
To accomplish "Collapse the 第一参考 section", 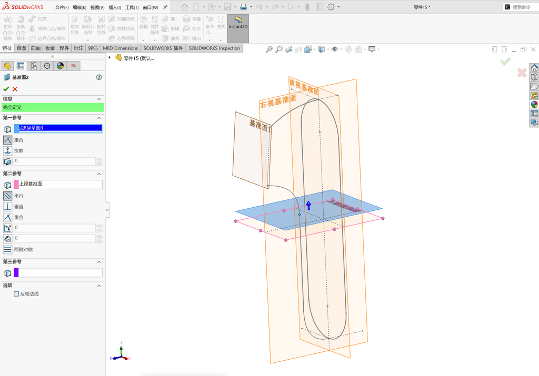I will 99,118.
